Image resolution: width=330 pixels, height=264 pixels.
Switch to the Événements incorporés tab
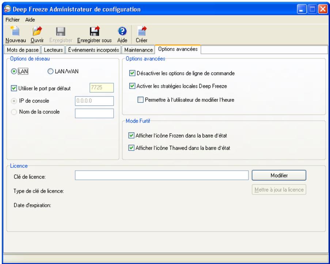tap(94, 50)
